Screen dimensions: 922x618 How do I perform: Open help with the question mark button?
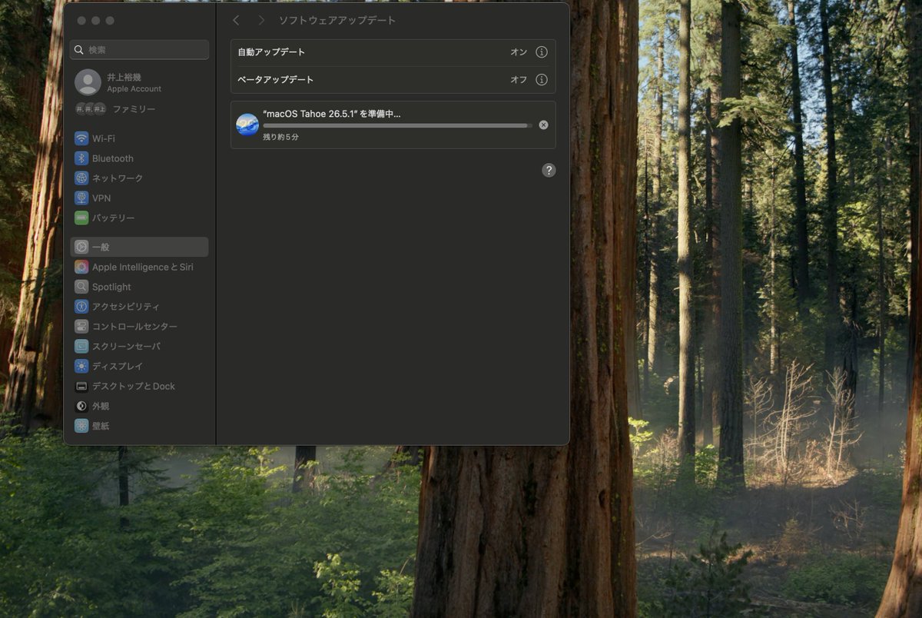click(549, 171)
